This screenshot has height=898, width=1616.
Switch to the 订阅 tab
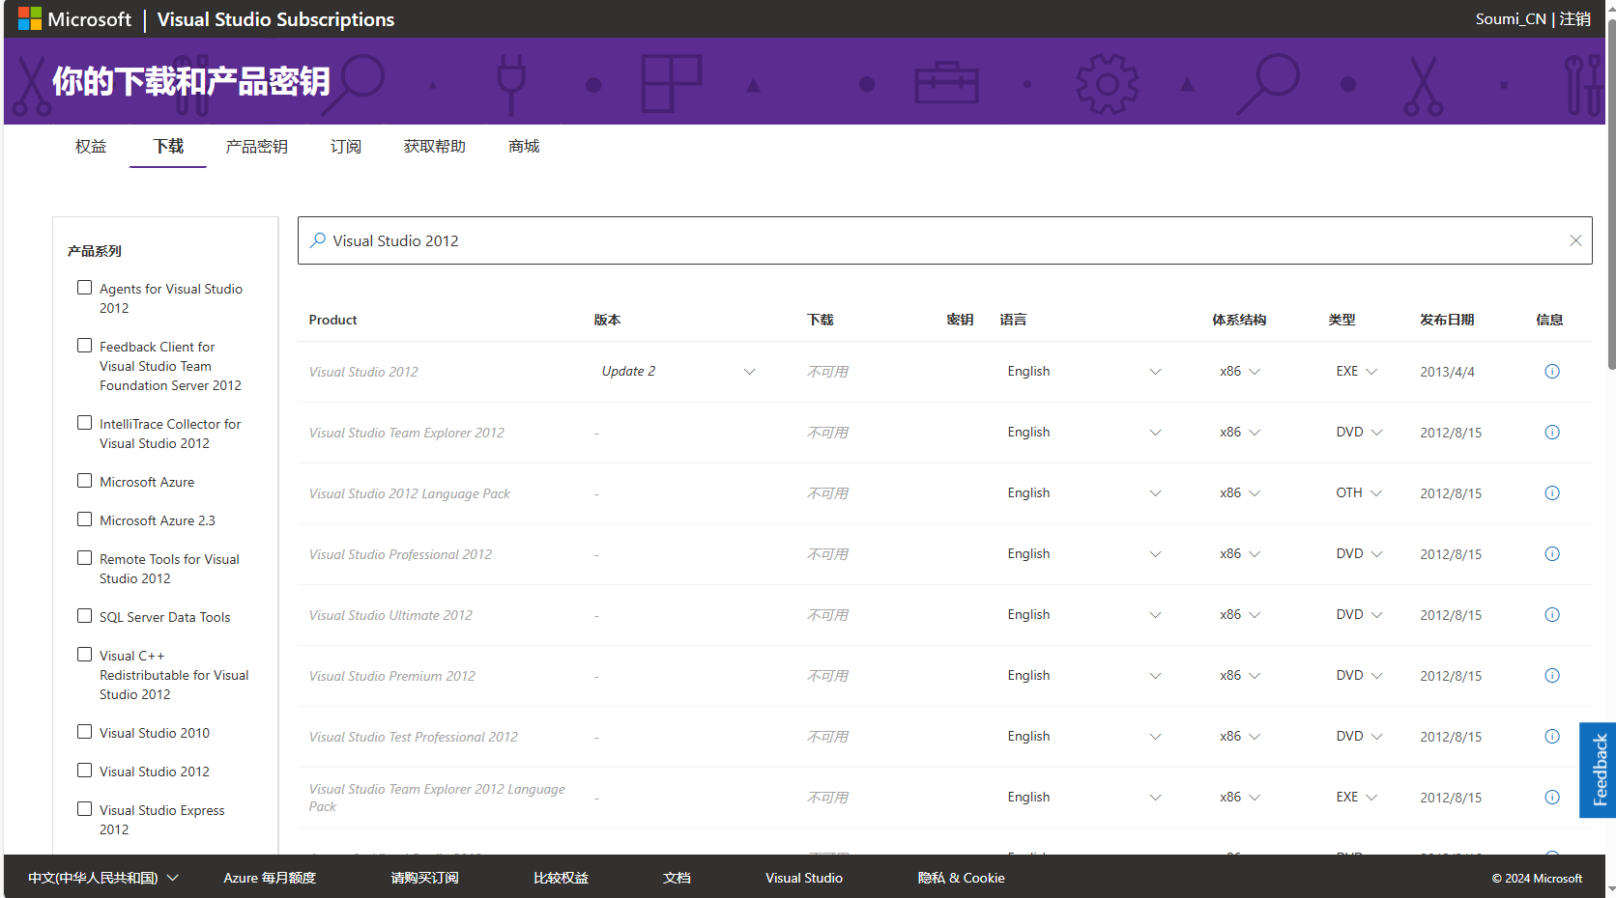tap(346, 147)
